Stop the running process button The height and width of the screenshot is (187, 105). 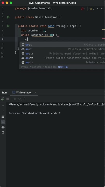pyautogui.click(x=8, y=99)
